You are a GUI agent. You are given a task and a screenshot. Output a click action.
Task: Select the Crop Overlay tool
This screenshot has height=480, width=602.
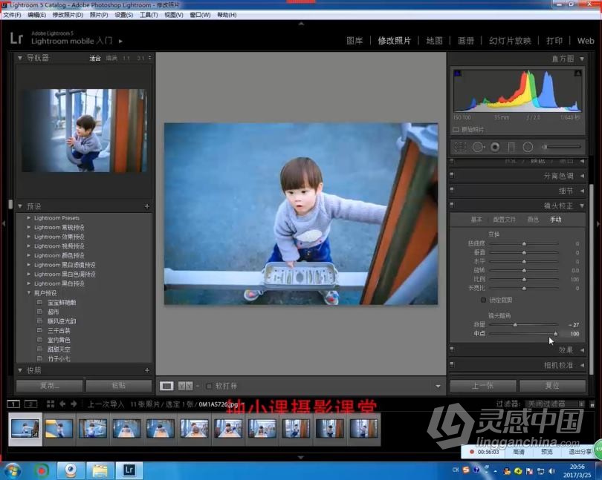[x=460, y=147]
